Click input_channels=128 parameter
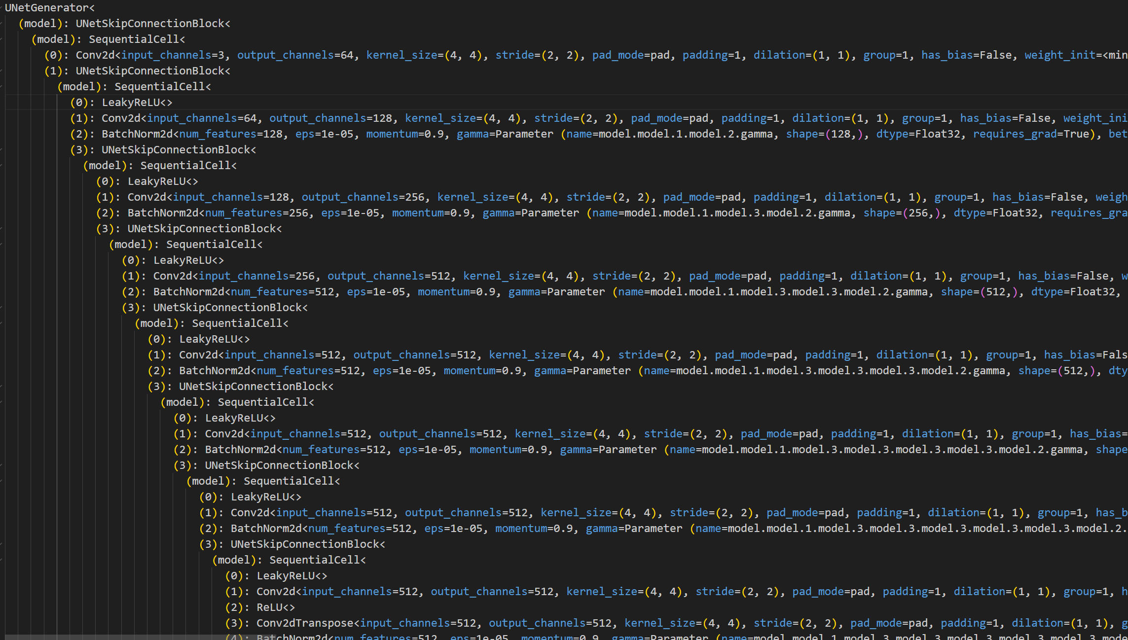Image resolution: width=1128 pixels, height=640 pixels. point(231,197)
